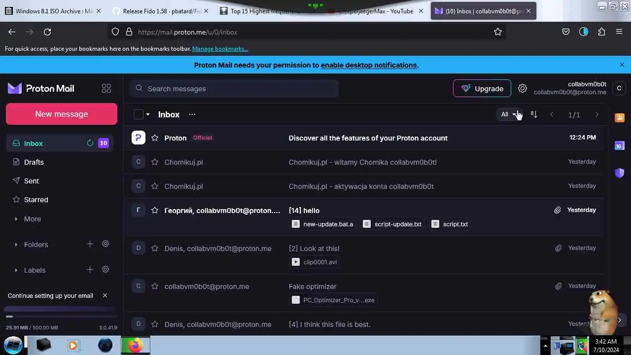Open the page selector 1/1
Image resolution: width=631 pixels, height=355 pixels.
(x=574, y=115)
